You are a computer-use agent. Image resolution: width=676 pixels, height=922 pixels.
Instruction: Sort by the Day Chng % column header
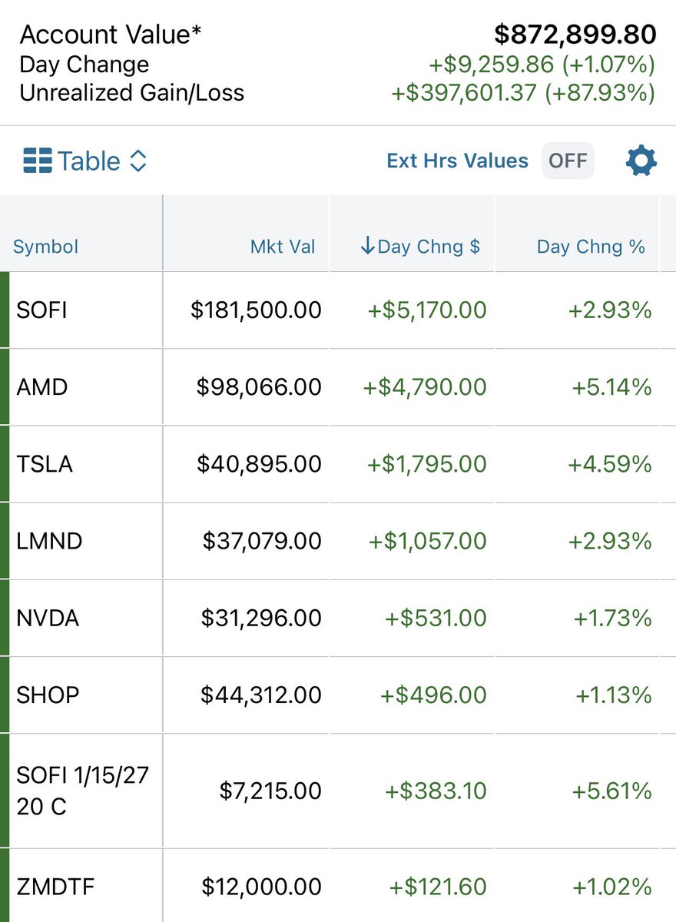tap(591, 247)
